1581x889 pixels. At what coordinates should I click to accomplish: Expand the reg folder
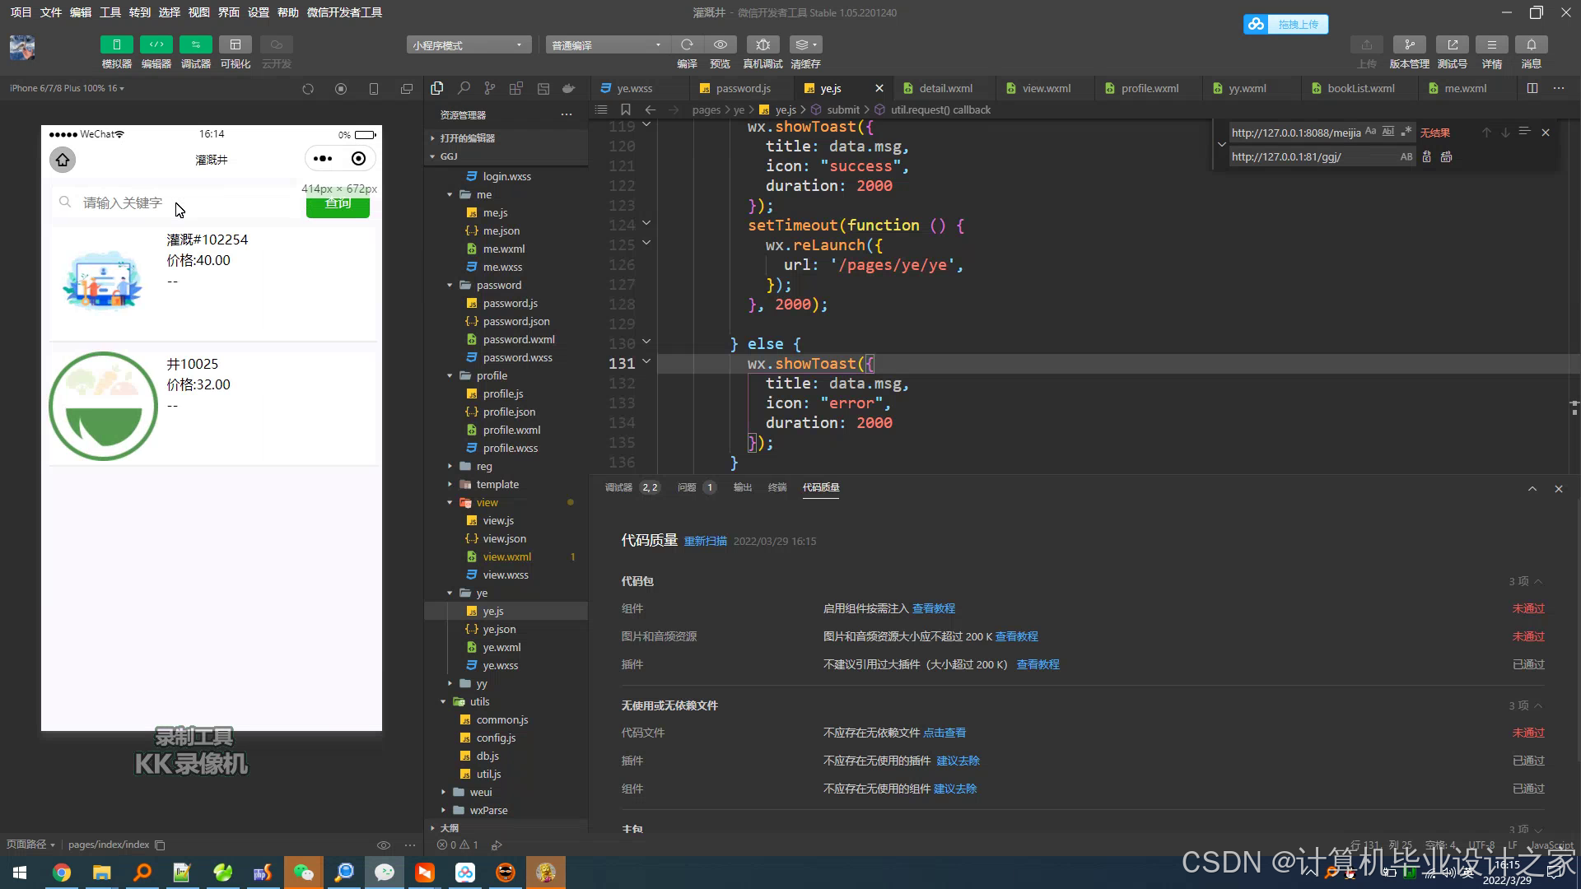(483, 466)
